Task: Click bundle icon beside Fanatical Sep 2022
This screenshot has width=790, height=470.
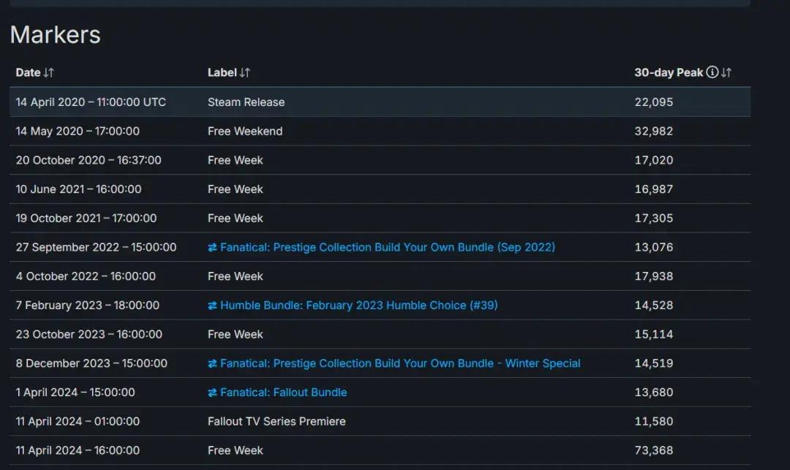Action: pyautogui.click(x=213, y=248)
